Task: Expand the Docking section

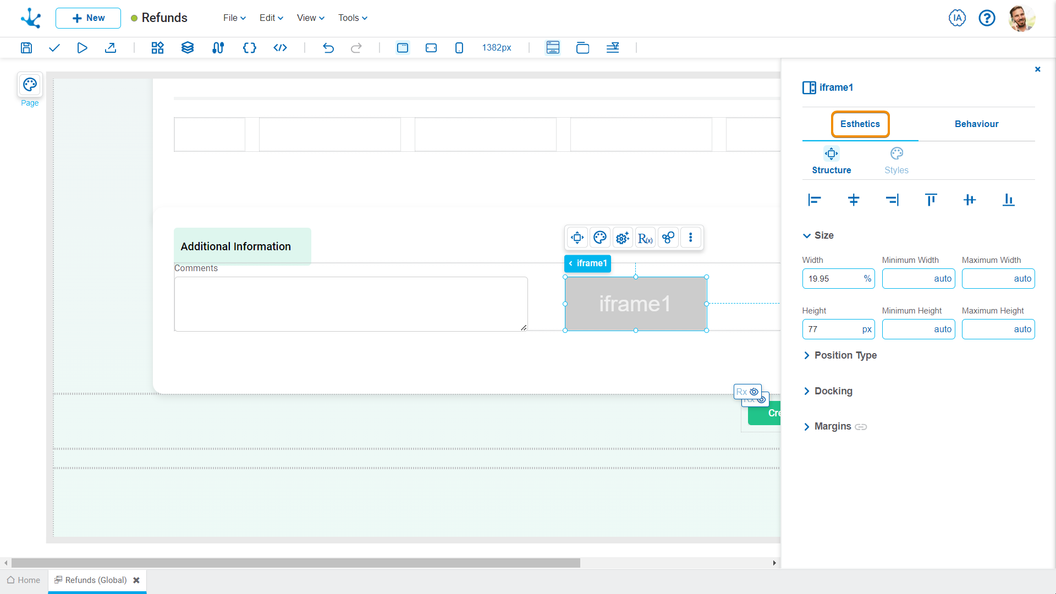Action: click(x=833, y=391)
